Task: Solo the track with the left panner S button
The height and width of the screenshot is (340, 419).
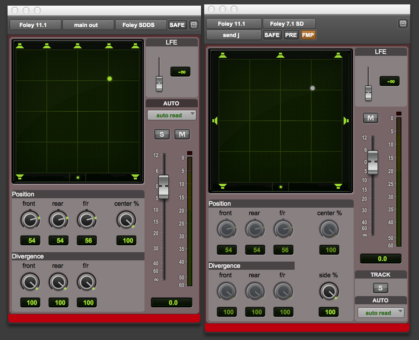Action: tap(162, 134)
